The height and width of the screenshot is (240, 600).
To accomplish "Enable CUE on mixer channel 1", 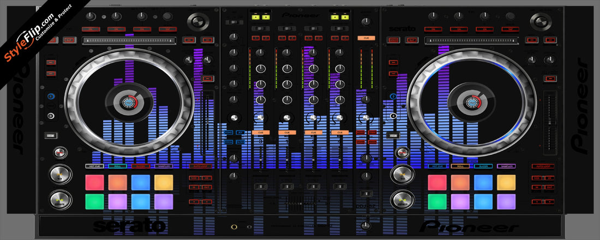I will pyautogui.click(x=287, y=133).
